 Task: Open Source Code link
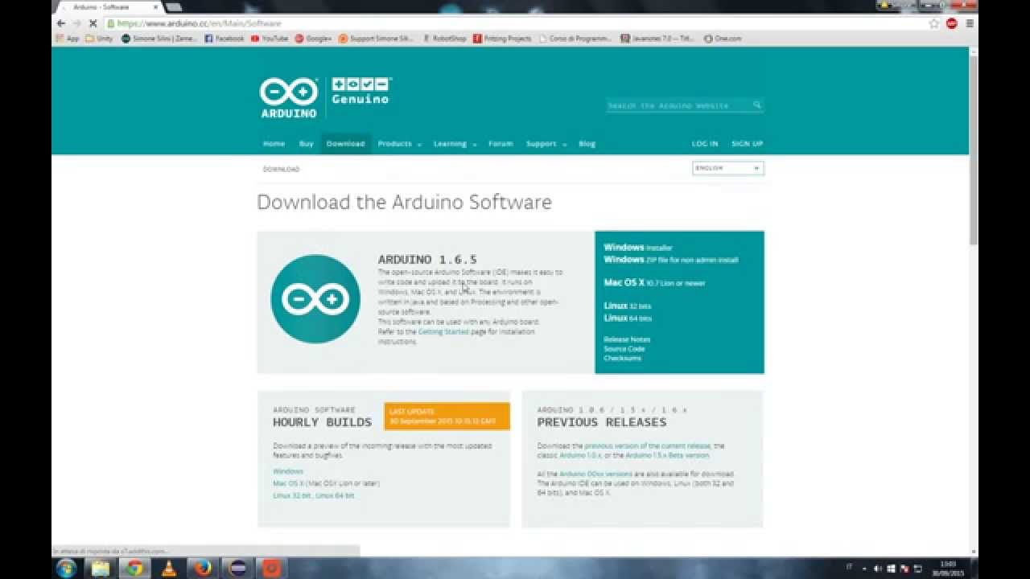[x=624, y=349]
